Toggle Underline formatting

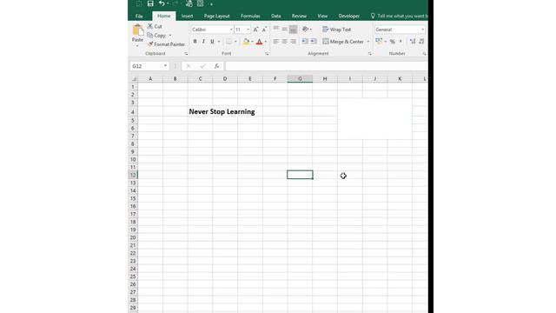click(212, 42)
